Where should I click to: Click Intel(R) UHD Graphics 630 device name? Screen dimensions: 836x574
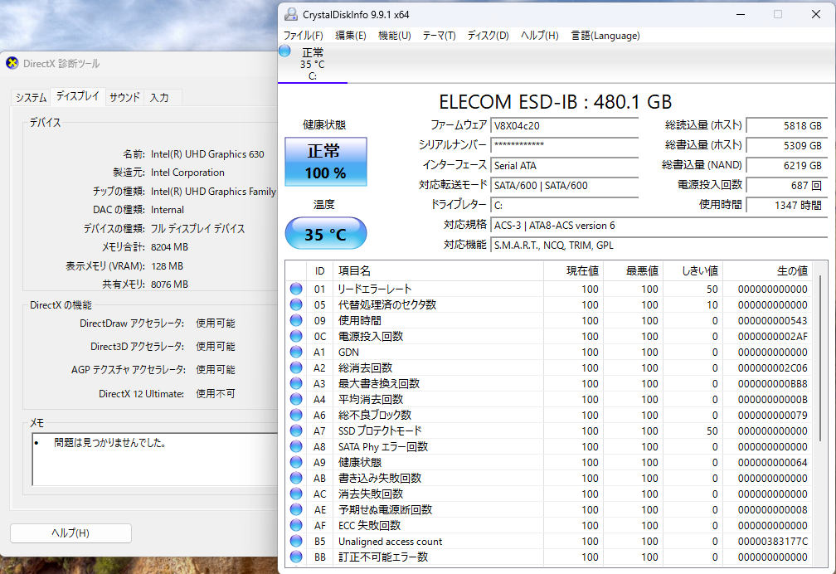tap(207, 154)
